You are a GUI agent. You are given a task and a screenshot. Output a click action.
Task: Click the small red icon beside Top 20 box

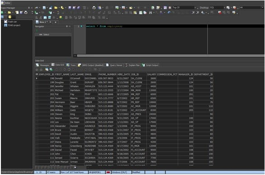click(170, 8)
